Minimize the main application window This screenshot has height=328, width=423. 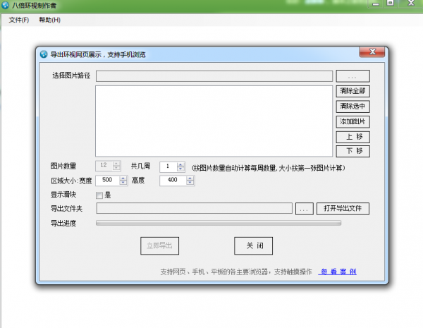click(x=376, y=4)
